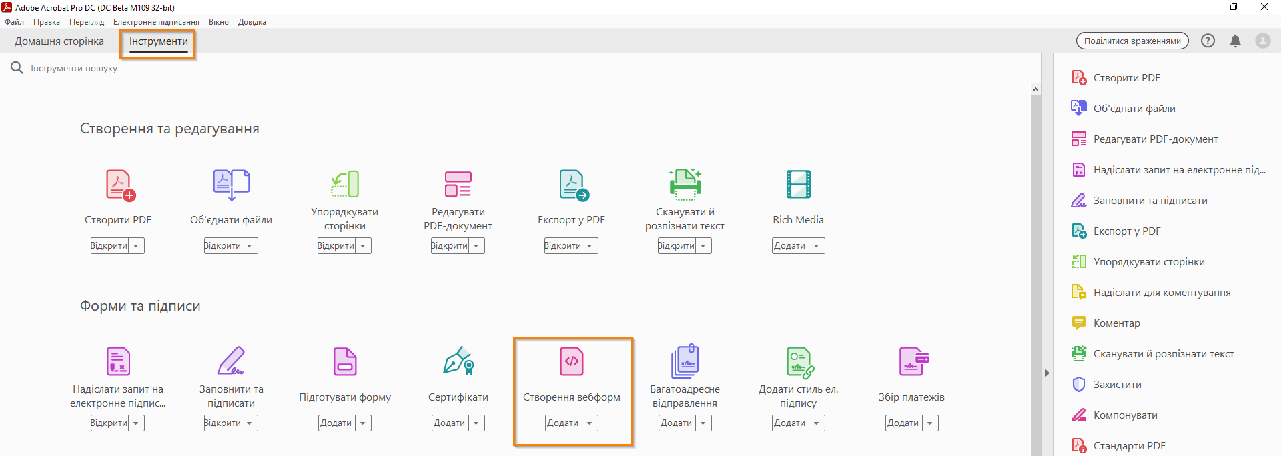The height and width of the screenshot is (456, 1281).
Task: Click the vertical scrollbar up arrow
Action: [x=1035, y=89]
